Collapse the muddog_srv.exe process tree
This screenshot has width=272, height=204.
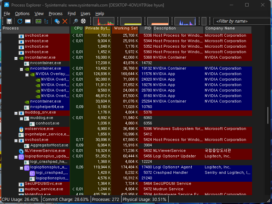pos(16,112)
